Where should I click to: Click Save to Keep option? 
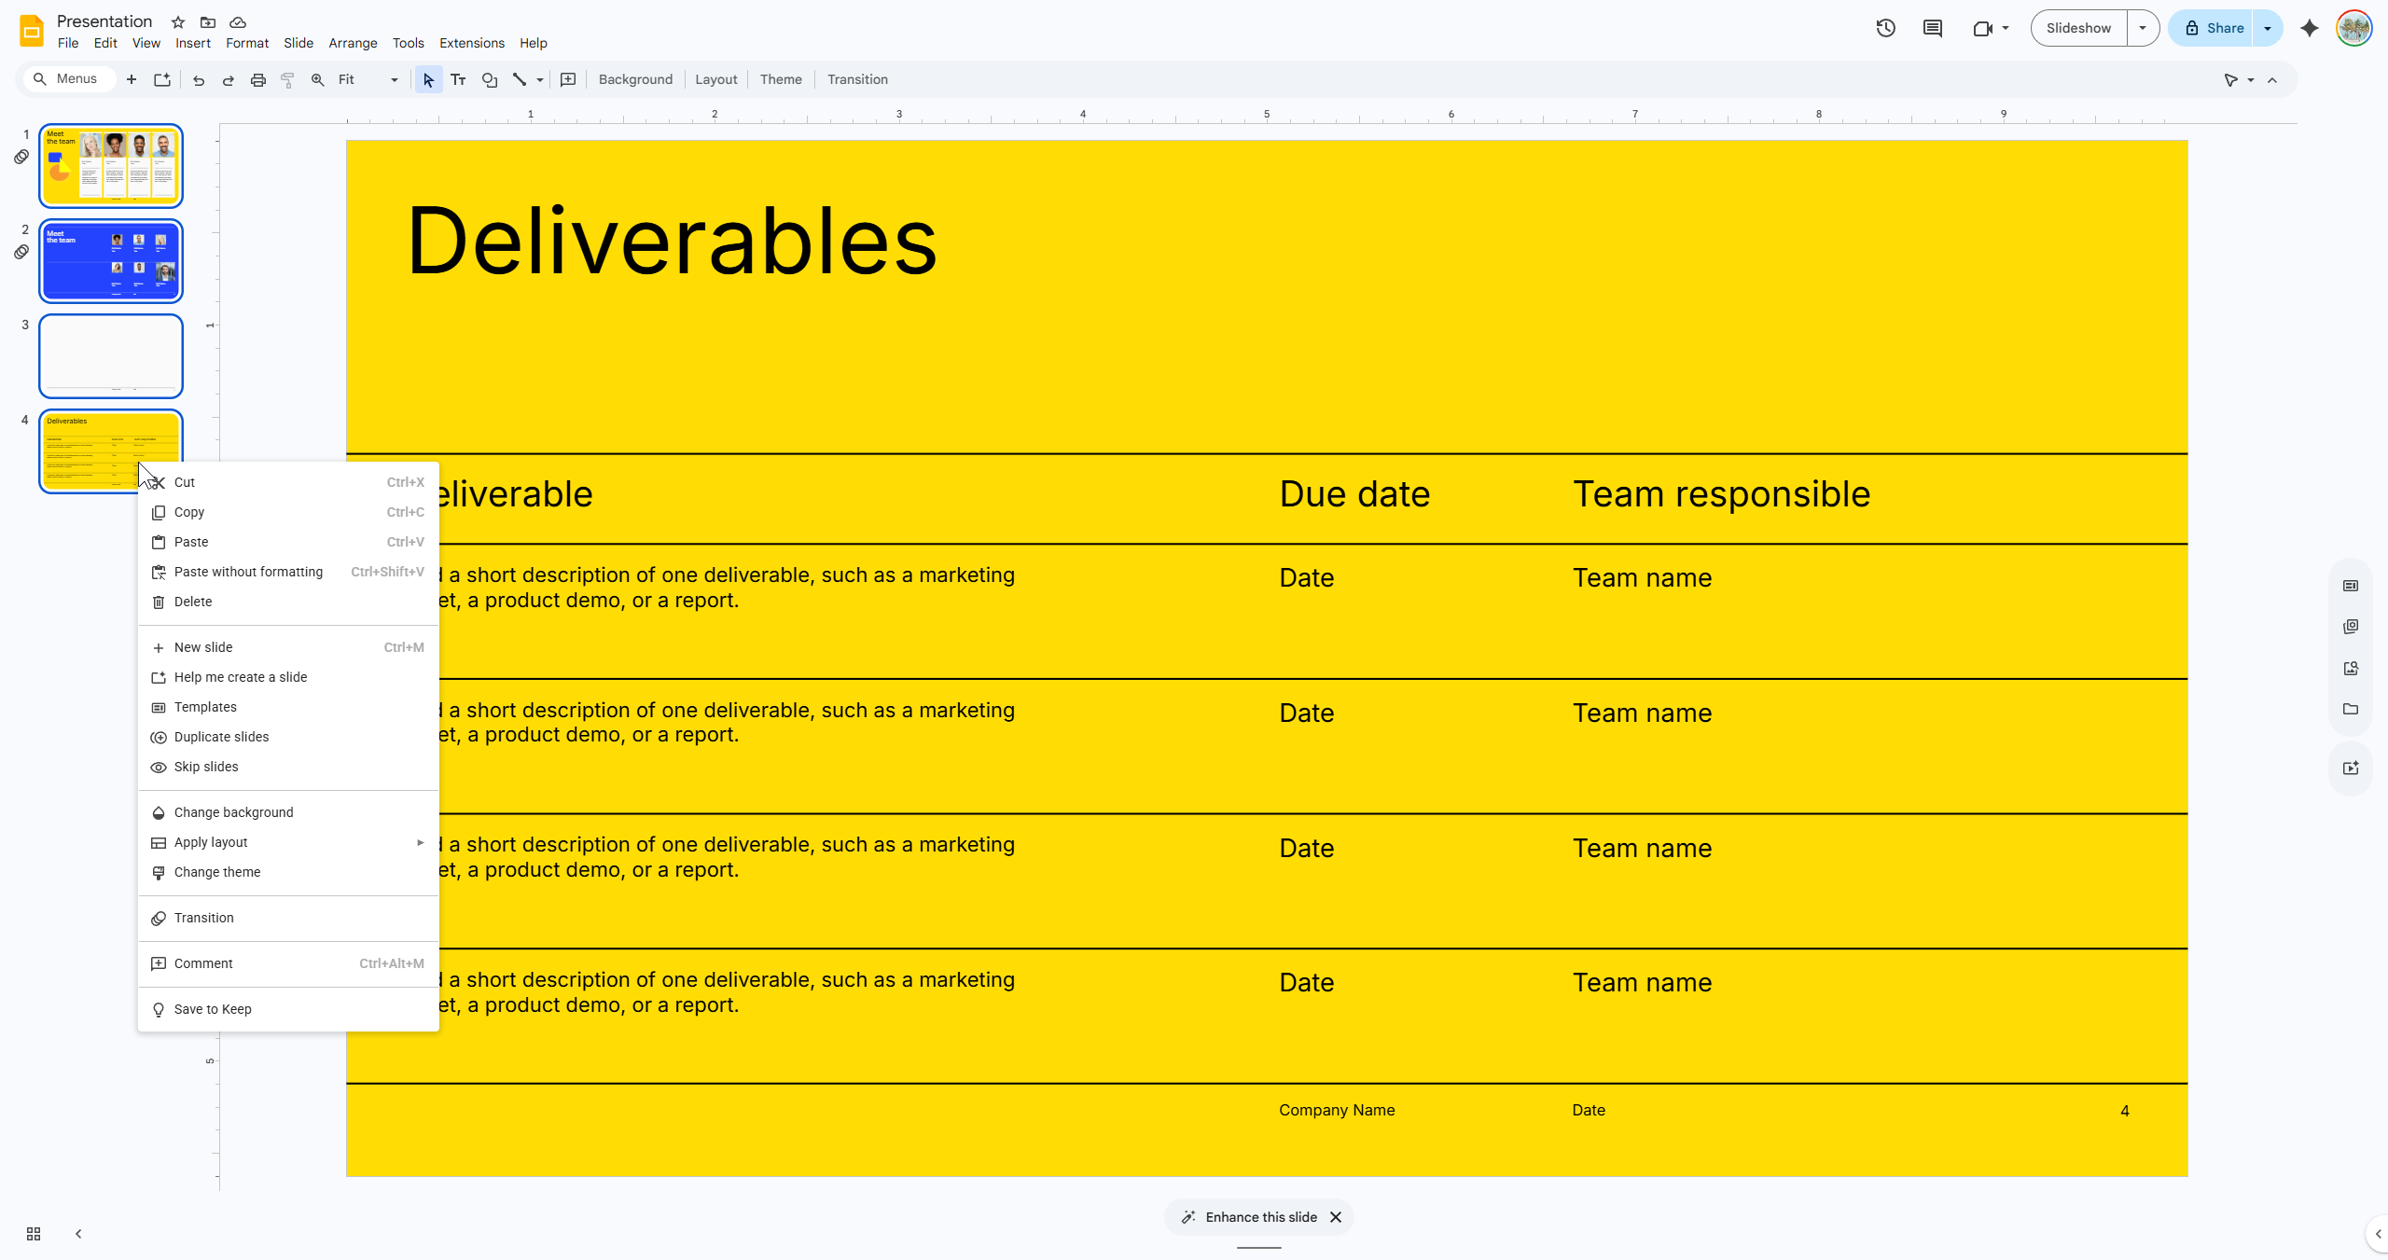point(288,1009)
